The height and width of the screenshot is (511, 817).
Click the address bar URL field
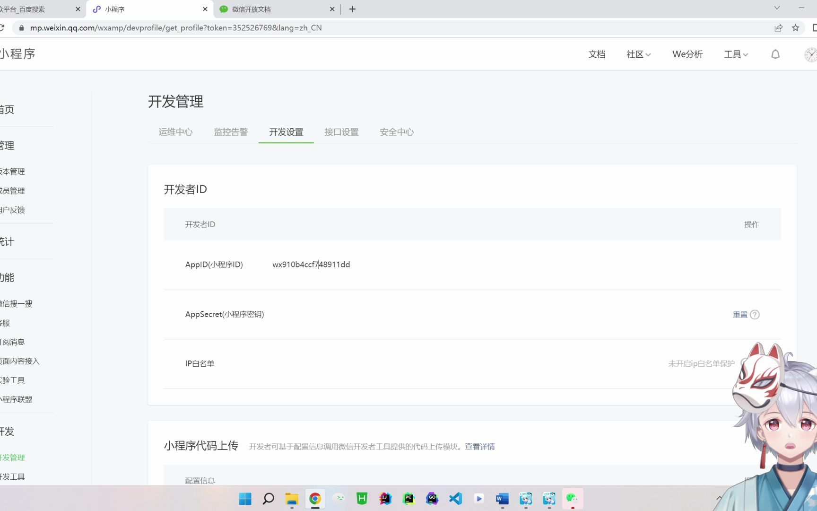click(175, 27)
